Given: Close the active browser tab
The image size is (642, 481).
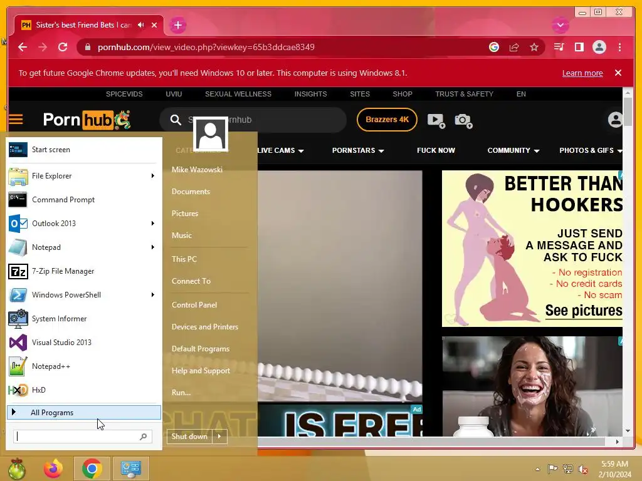Looking at the screenshot, I should click(154, 25).
